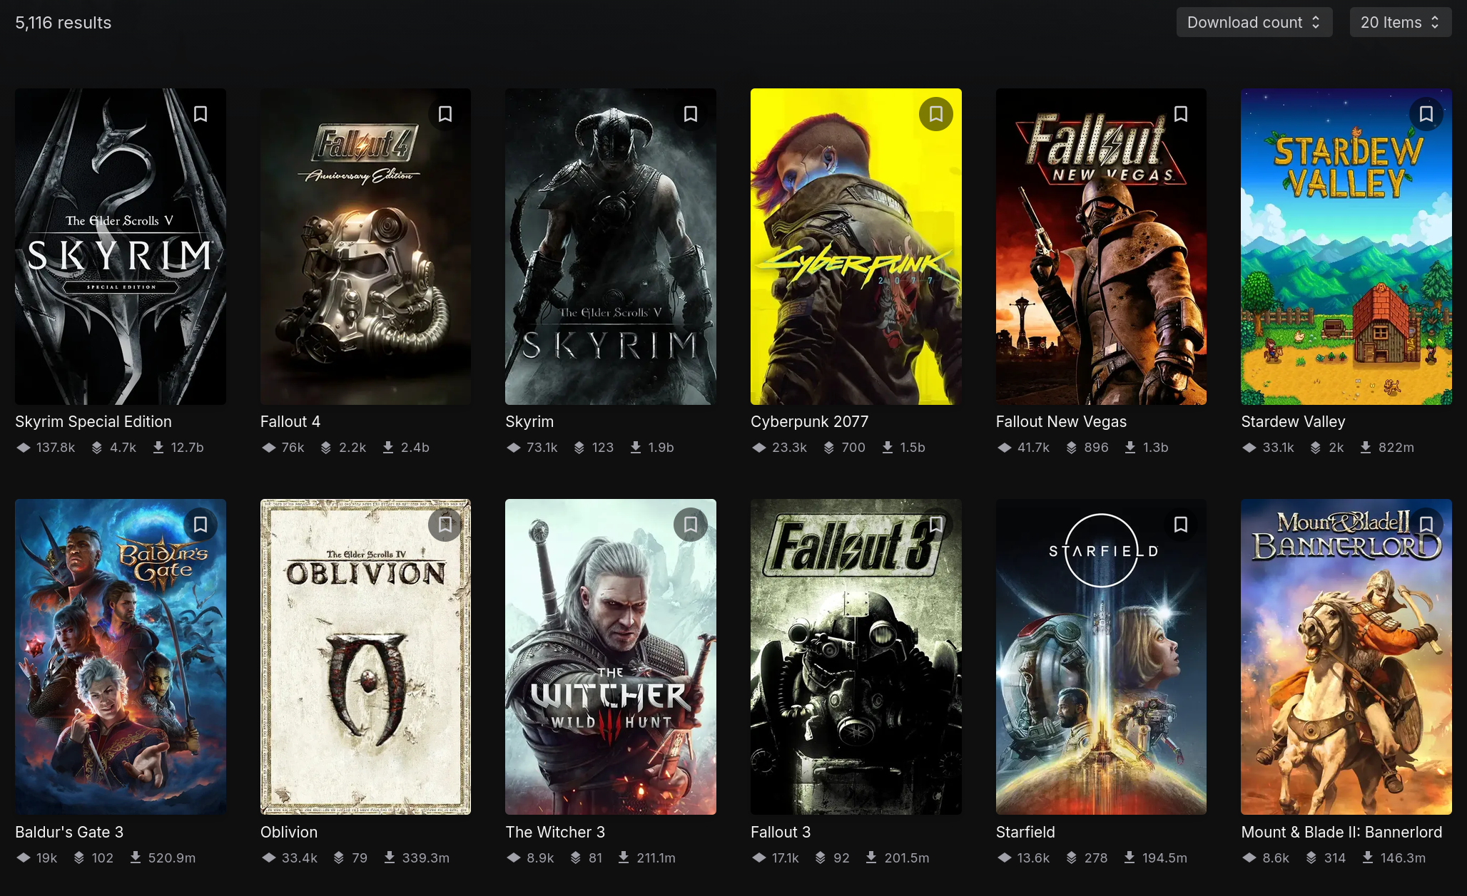Click the mods icon beside 8.9k
This screenshot has width=1467, height=896.
point(514,858)
